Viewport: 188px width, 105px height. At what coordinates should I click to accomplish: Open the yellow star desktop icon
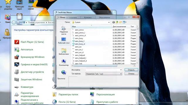click(x=8, y=2)
